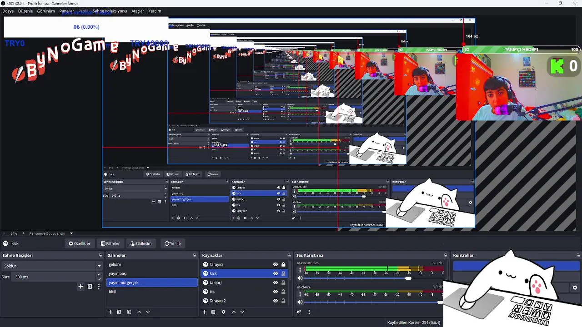Increase Süre duration with up arrow
This screenshot has width=582, height=327.
(99, 275)
